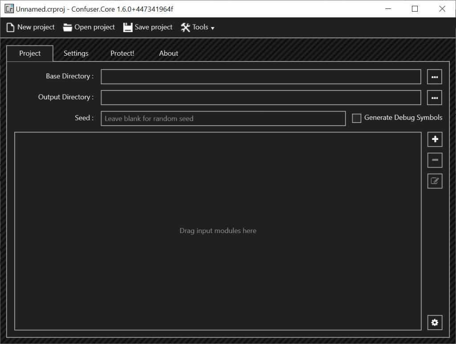456x344 pixels.
Task: Click the Save project floppy disk icon
Action: coord(128,27)
